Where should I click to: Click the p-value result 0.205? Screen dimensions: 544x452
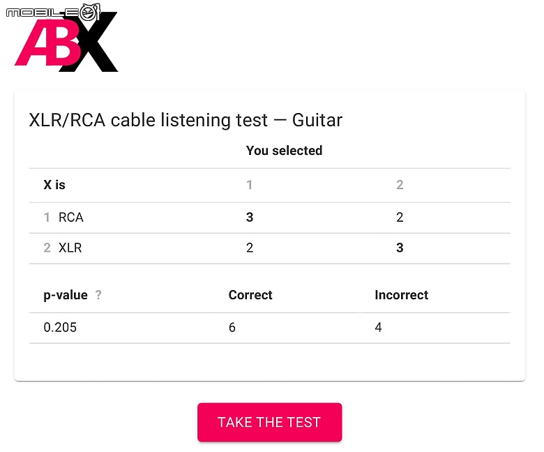(60, 327)
